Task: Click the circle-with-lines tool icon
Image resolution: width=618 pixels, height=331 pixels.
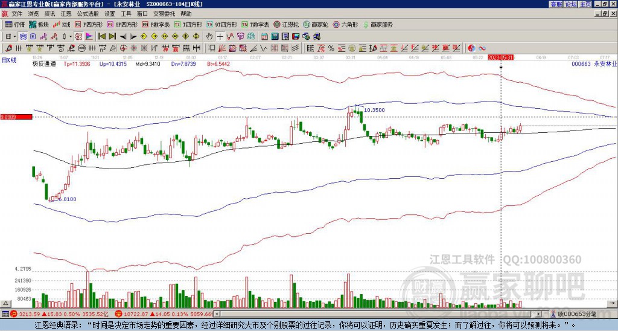Action: pyautogui.click(x=81, y=48)
